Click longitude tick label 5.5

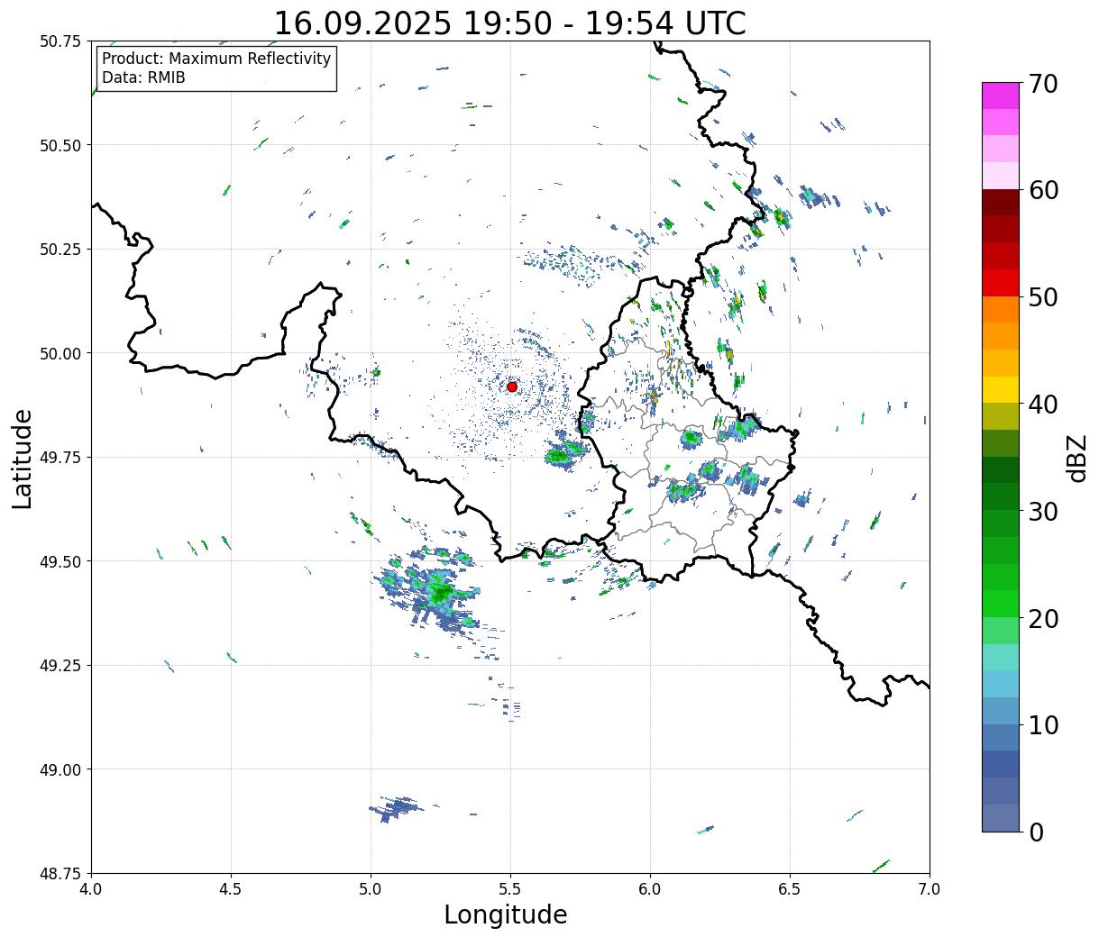point(510,888)
